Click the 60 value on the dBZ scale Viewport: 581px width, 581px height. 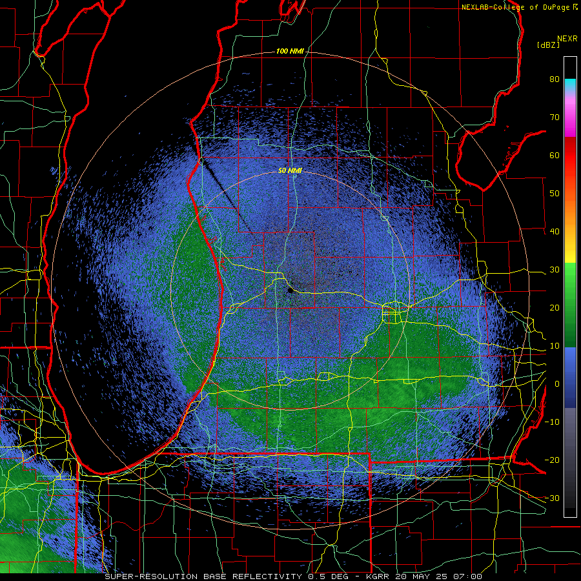[x=555, y=155]
